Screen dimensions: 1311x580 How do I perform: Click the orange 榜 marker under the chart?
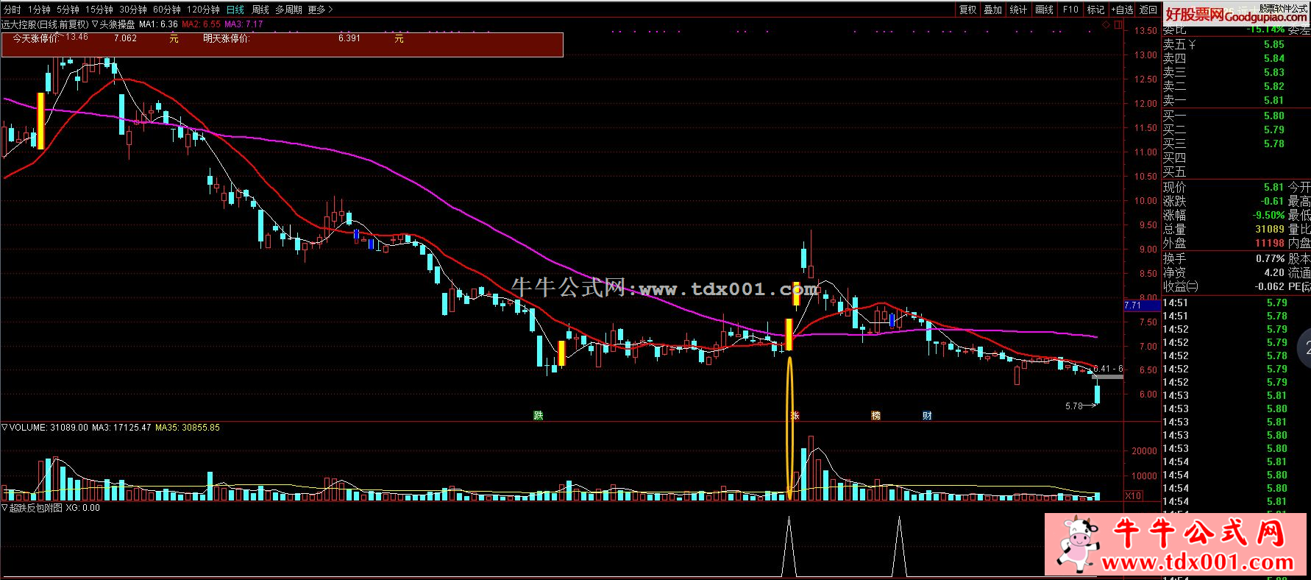coord(875,415)
